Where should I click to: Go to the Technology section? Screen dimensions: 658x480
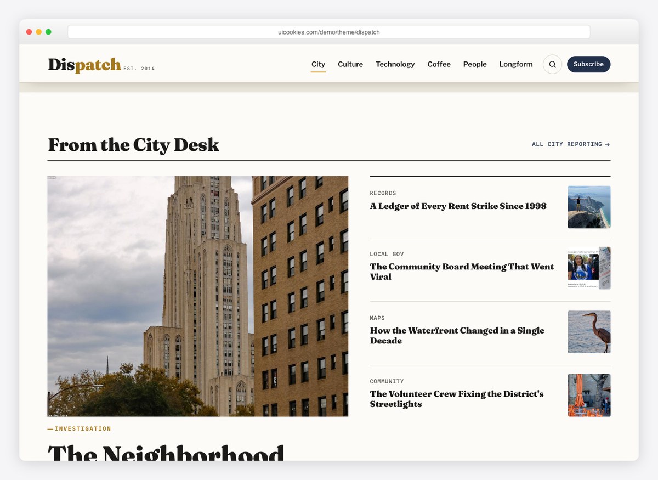coord(395,64)
